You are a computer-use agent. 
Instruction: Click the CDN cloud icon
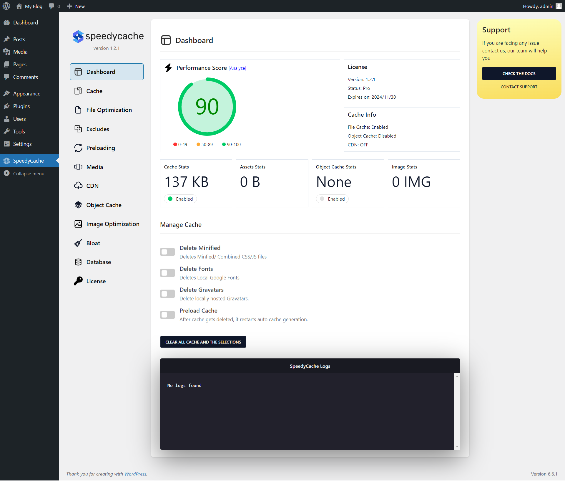point(78,186)
